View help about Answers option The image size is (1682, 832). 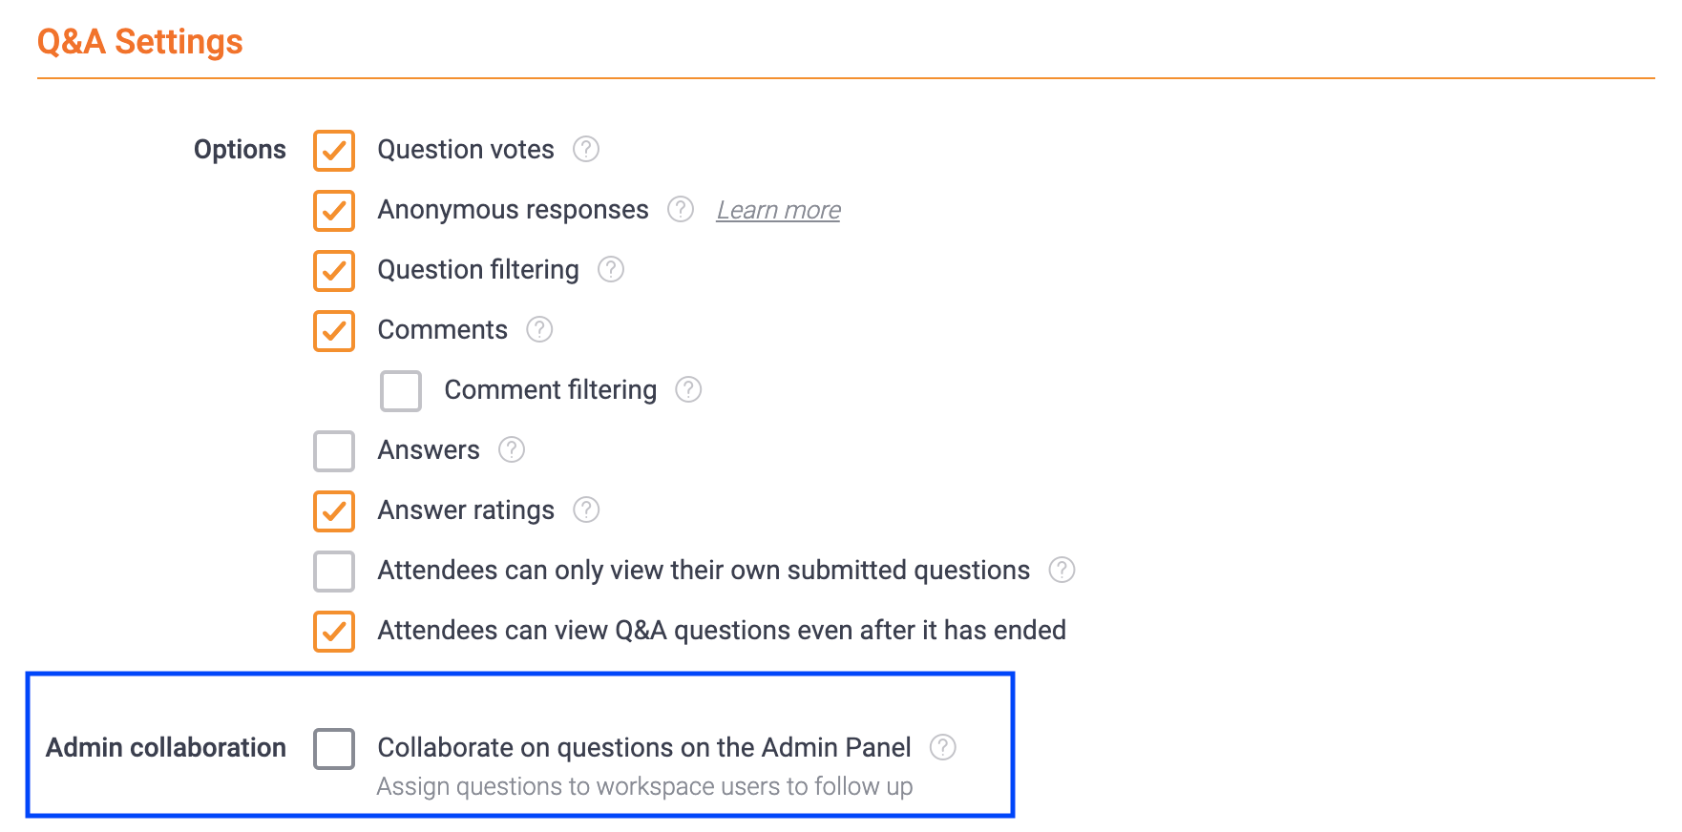[x=511, y=450]
